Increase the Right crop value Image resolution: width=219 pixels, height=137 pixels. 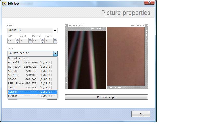[x=55, y=40]
